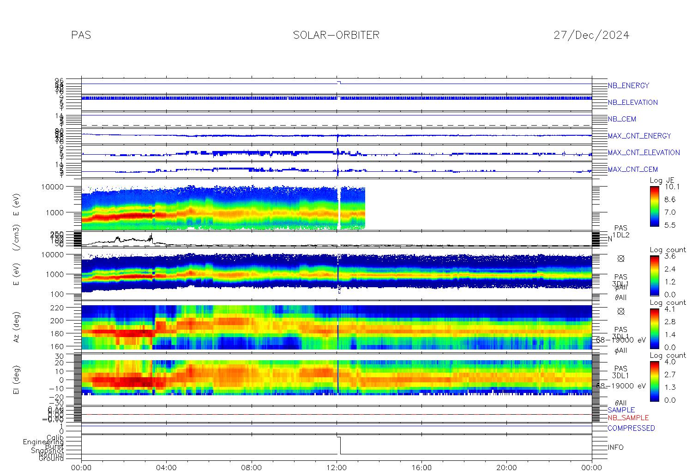Click the Log JE color bar
Image resolution: width=698 pixels, height=471 pixels.
tap(654, 206)
